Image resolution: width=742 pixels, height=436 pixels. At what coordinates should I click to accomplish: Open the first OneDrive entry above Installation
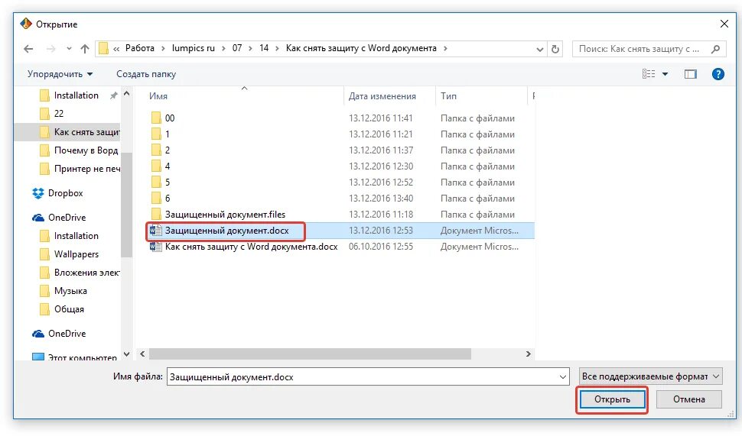[59, 218]
